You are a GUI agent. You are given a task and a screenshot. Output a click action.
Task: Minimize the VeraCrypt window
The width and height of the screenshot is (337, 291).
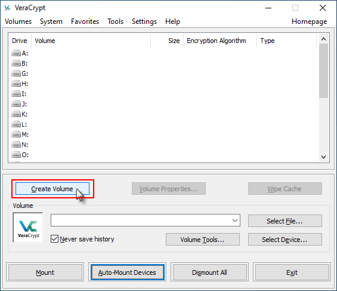coord(268,8)
